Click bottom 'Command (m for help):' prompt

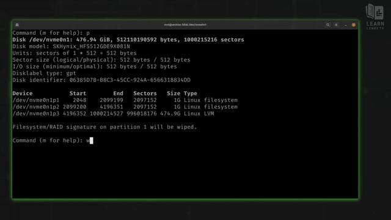(x=48, y=141)
